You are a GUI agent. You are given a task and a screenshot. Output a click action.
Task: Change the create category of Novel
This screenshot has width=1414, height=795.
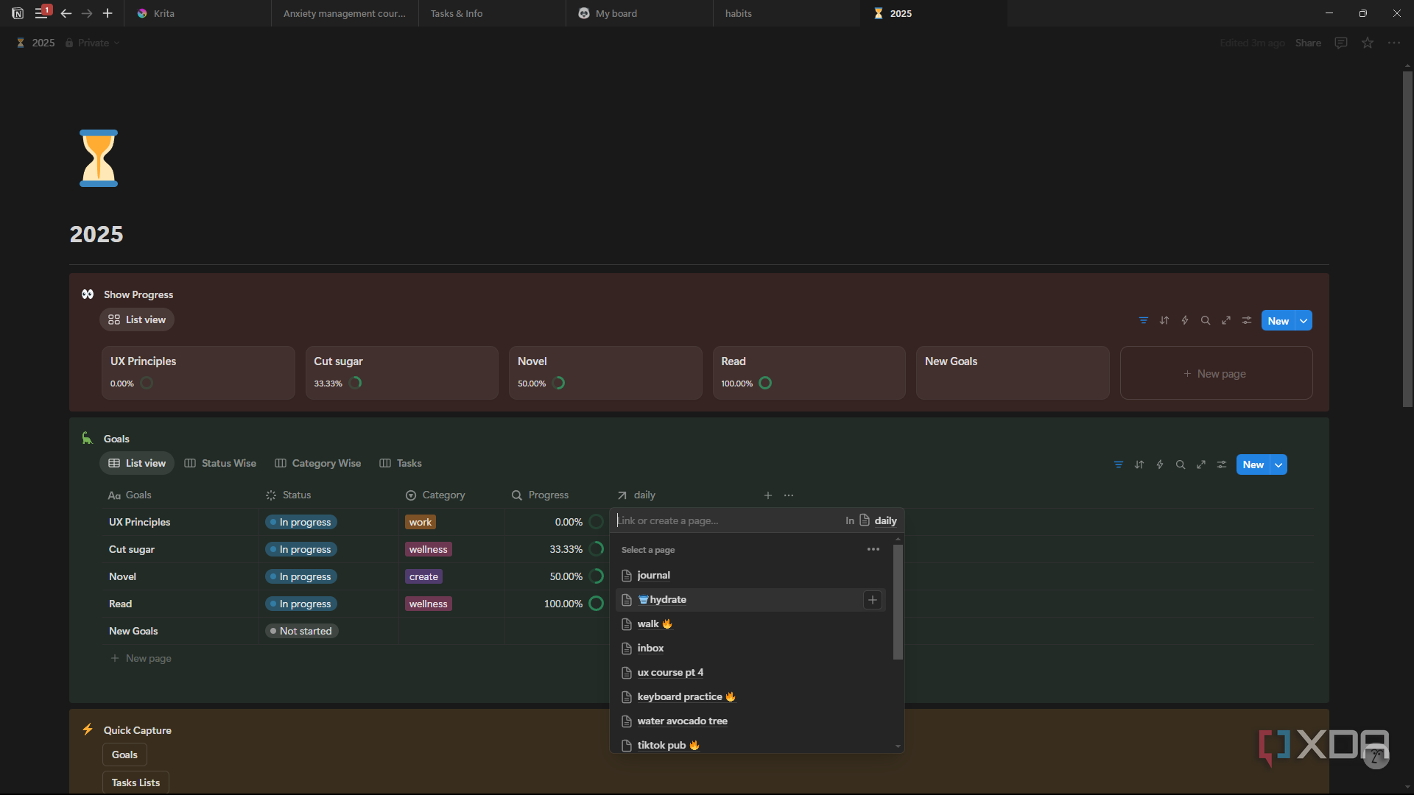click(423, 576)
